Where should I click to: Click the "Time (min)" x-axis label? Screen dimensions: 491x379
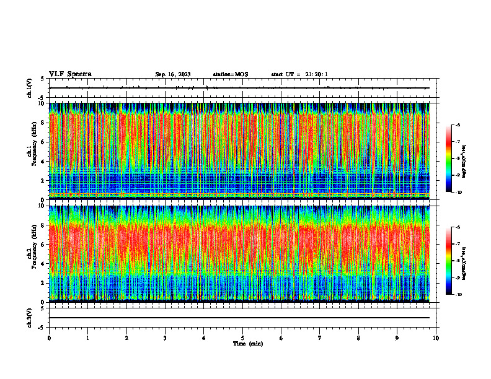(248, 344)
